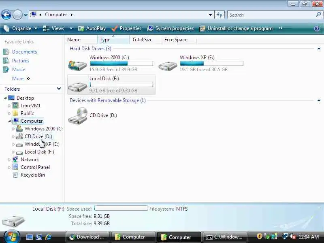This screenshot has height=243, width=324.
Task: Collapse the Folders pane chevron
Action: coord(59,89)
